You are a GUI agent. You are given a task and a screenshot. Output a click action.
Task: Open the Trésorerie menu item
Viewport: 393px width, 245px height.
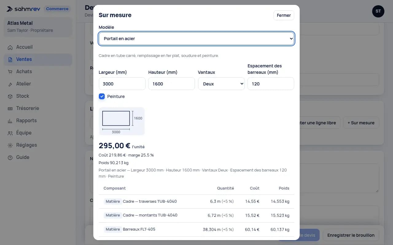[x=38, y=108]
